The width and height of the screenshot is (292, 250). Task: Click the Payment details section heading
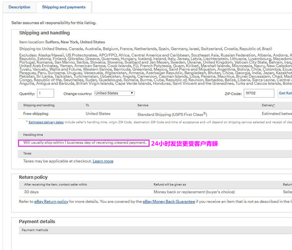click(x=37, y=222)
